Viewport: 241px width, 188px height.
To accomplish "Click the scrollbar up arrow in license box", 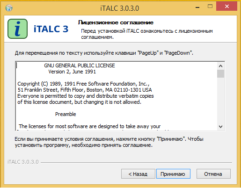I will point(220,66).
